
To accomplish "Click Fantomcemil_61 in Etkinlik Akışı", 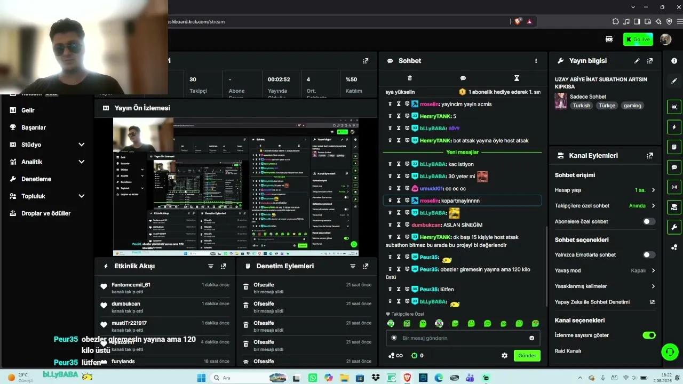I will [131, 285].
